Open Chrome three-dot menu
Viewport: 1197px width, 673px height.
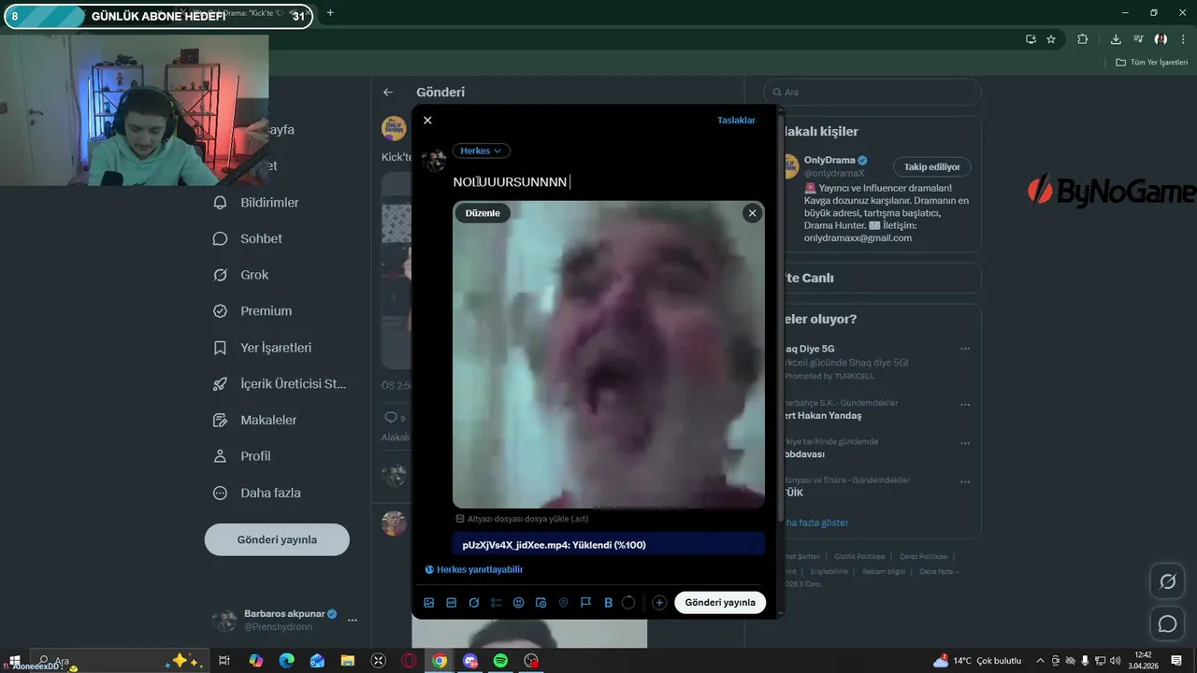click(x=1181, y=39)
